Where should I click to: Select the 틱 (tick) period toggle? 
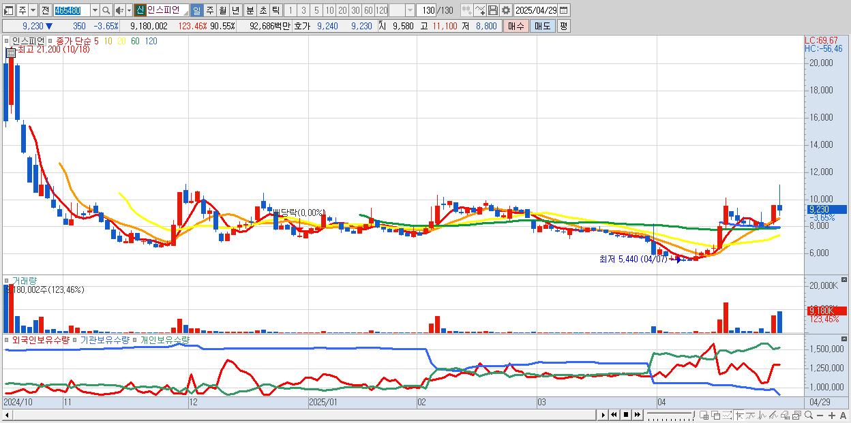tap(275, 10)
